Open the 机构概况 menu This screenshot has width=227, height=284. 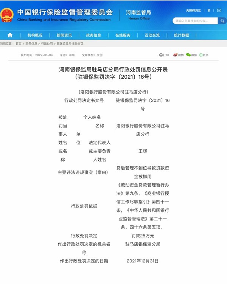point(35,35)
